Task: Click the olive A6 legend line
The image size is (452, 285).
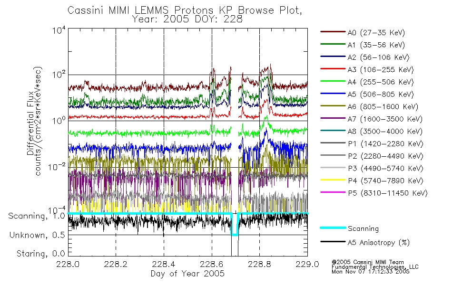Action: pyautogui.click(x=333, y=106)
